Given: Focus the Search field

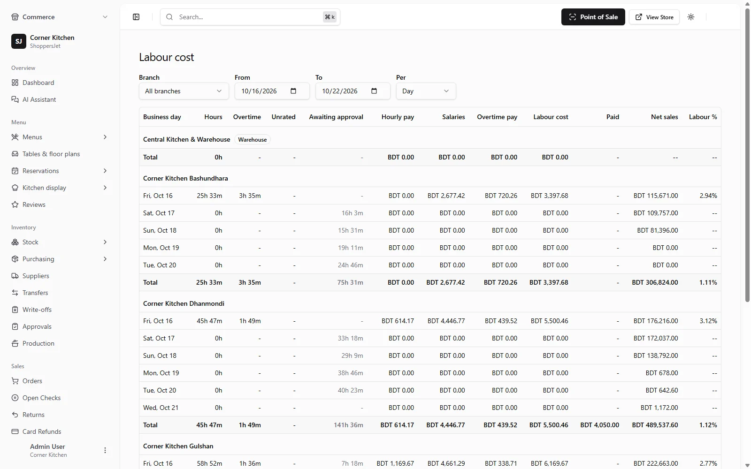Looking at the screenshot, I should point(250,17).
